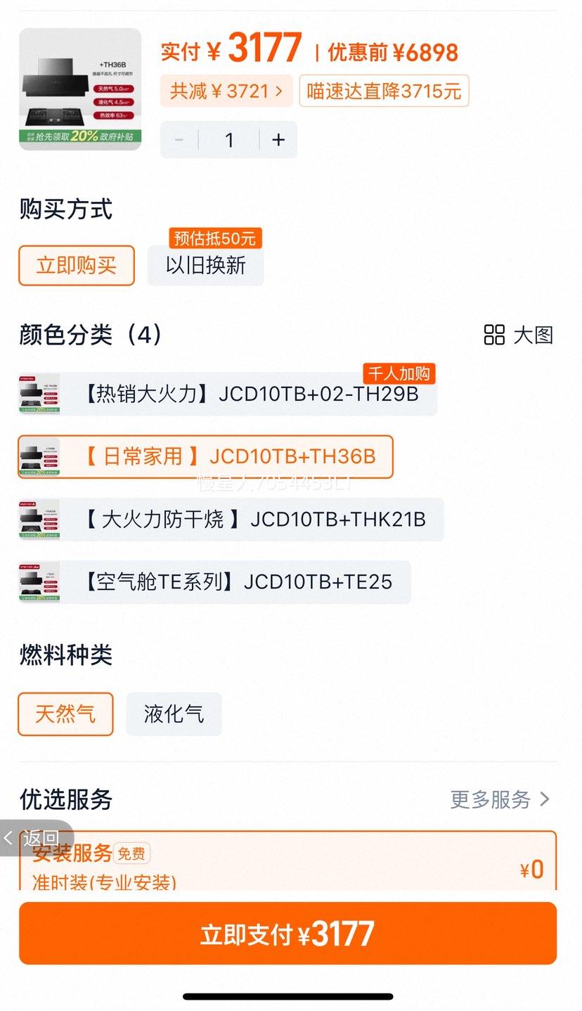This screenshot has height=1011, width=582.
Task: Choose 以旧换新 purchase method
Action: pyautogui.click(x=205, y=265)
